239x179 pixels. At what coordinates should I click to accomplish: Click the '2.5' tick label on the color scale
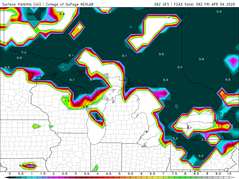click(65, 174)
